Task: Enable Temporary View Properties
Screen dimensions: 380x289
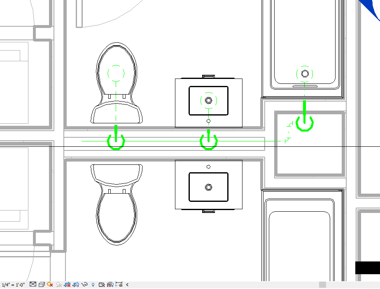Action: pyautogui.click(x=102, y=284)
